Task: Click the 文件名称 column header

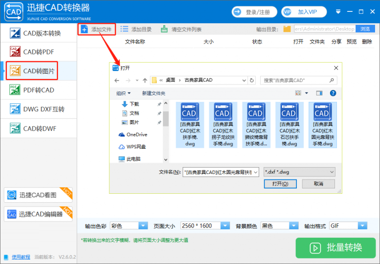Action: click(135, 42)
